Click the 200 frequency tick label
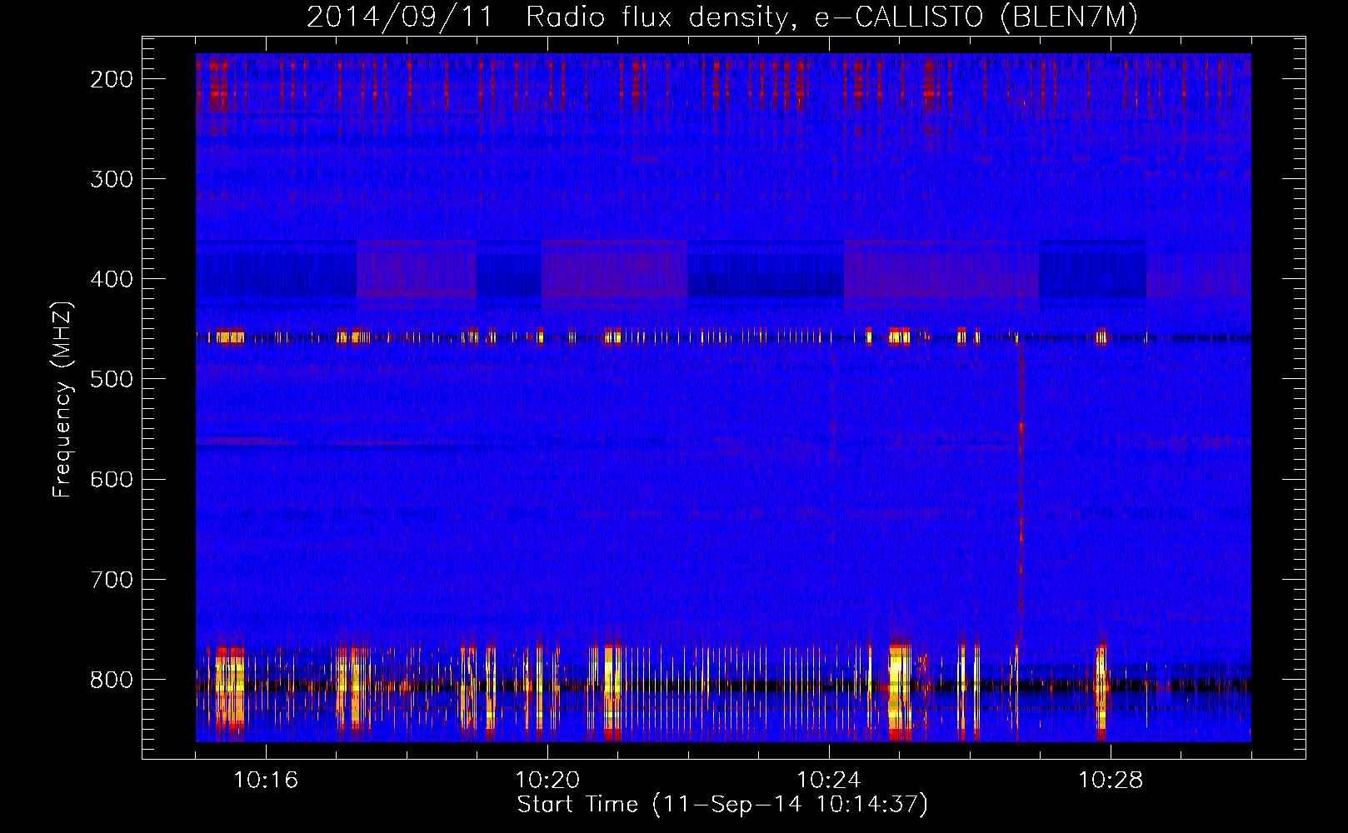Viewport: 1348px width, 833px height. point(112,79)
